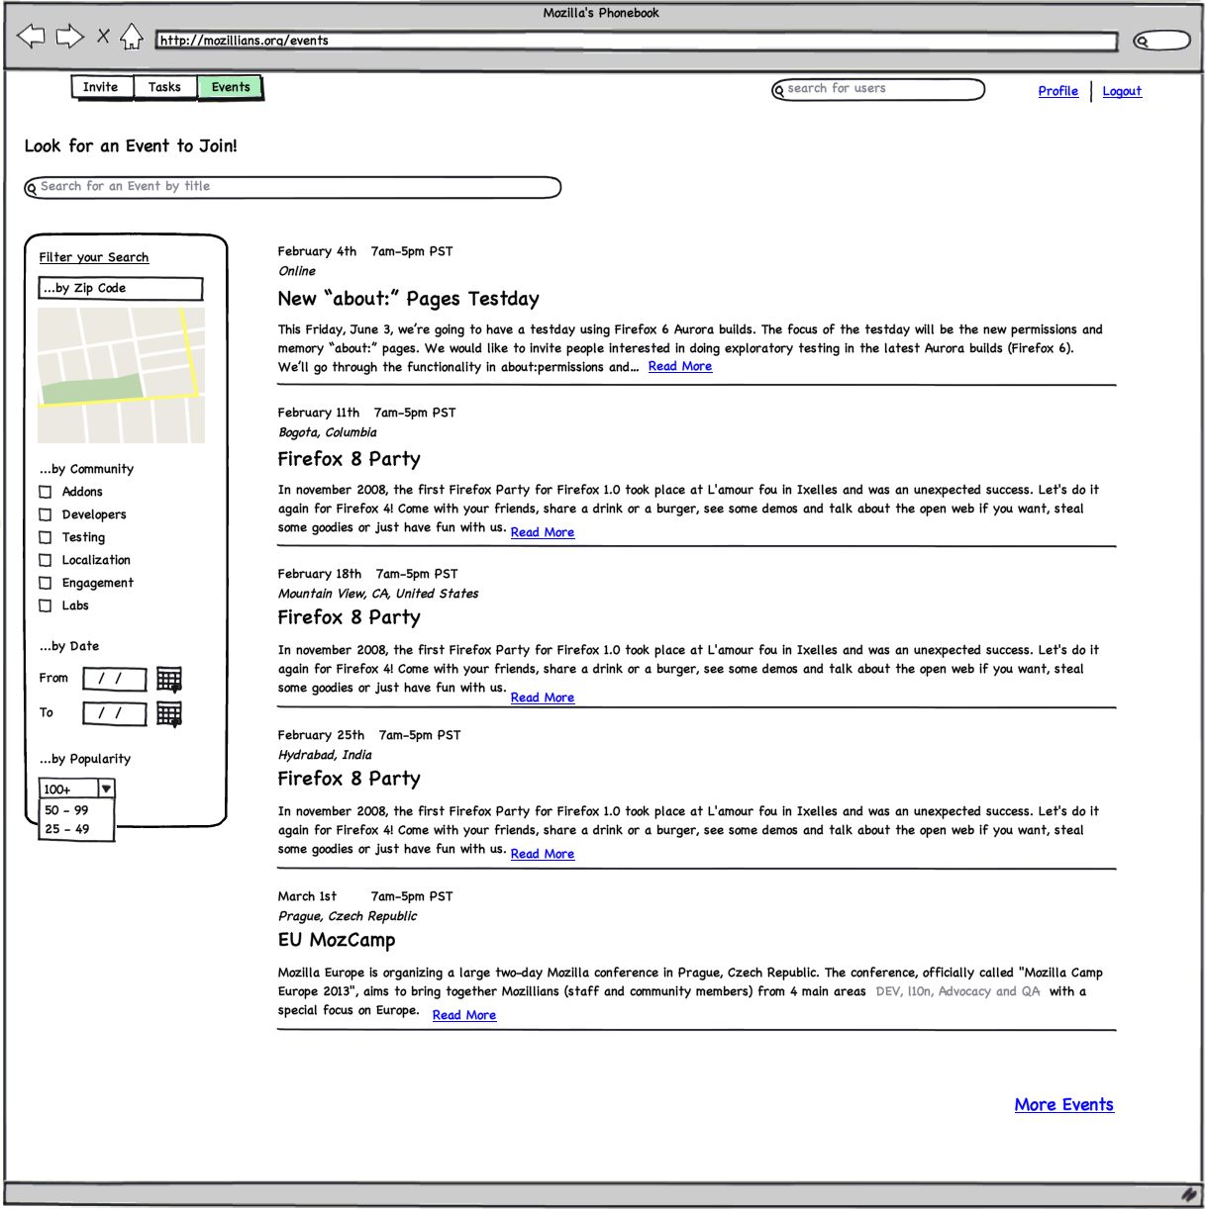The height and width of the screenshot is (1209, 1205).
Task: Click the Prague, Czech Republic location text
Action: click(348, 916)
